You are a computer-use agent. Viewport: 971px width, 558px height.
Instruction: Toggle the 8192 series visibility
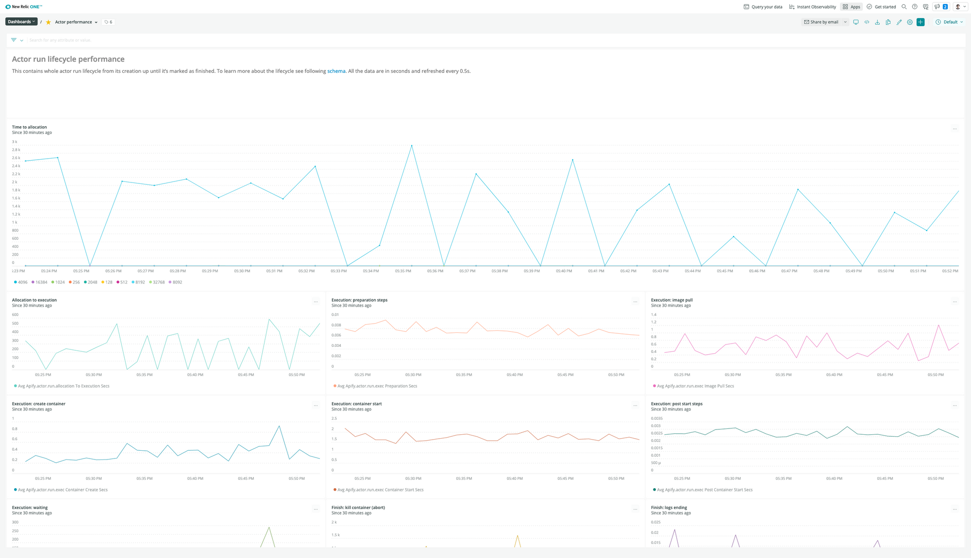(x=139, y=282)
